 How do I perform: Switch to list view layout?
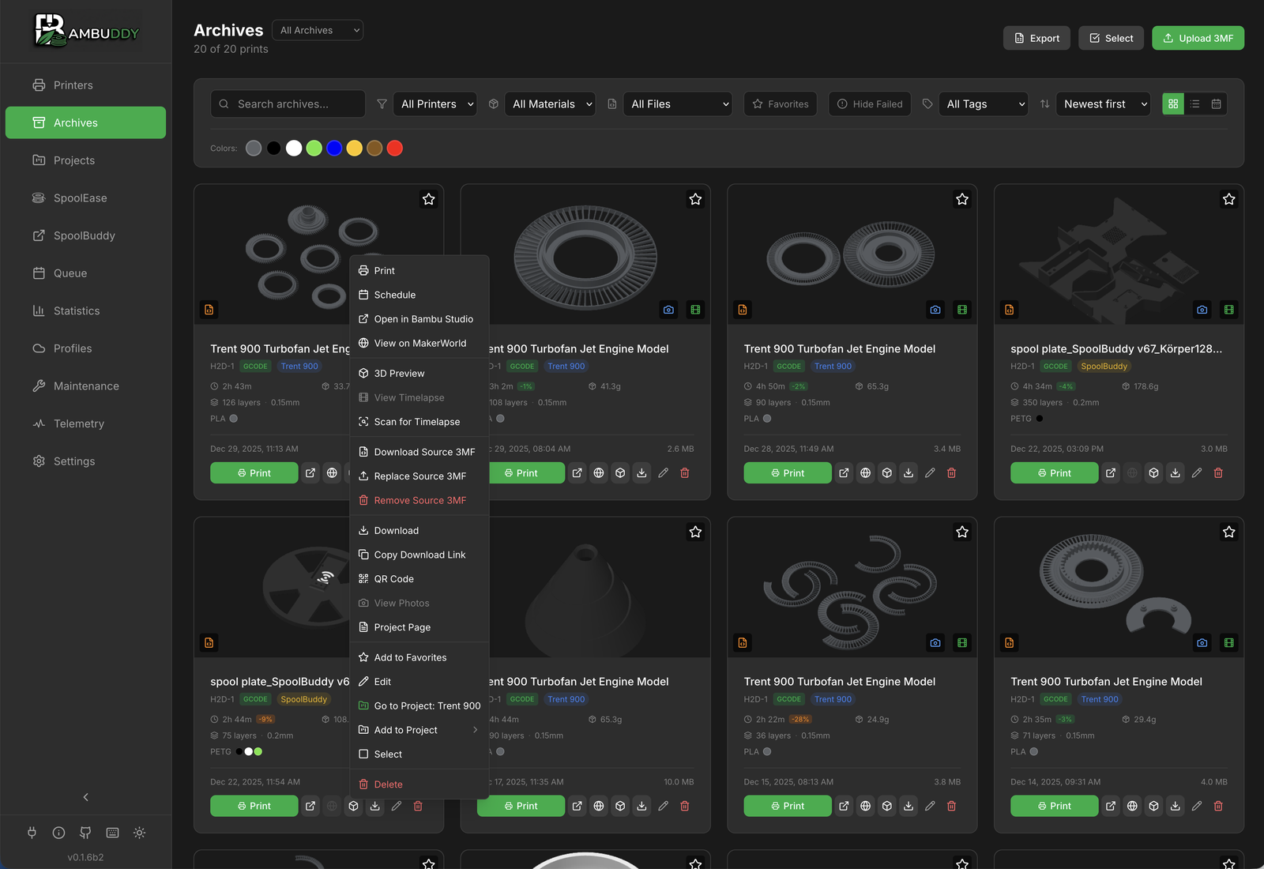point(1195,103)
